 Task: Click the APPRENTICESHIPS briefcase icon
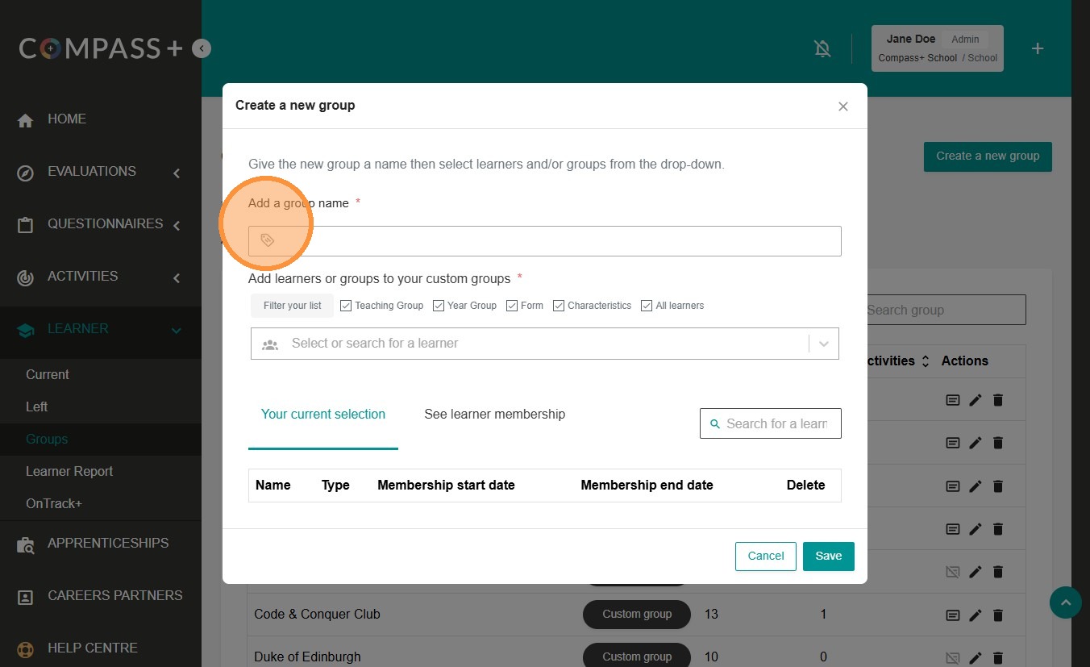click(25, 545)
